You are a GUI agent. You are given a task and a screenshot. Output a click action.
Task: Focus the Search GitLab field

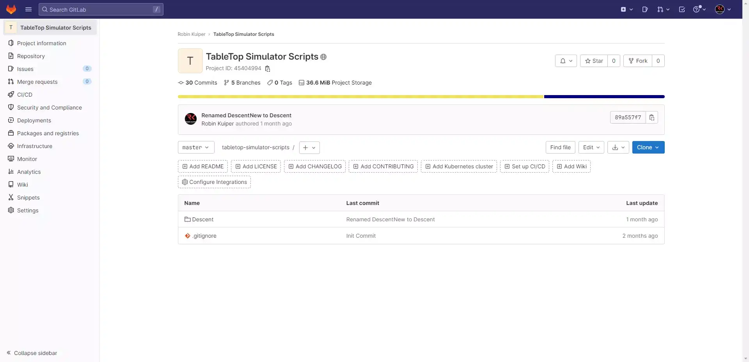point(101,9)
